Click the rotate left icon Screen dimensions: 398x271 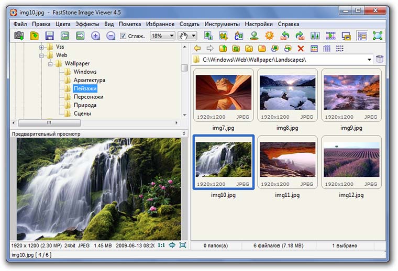pos(285,36)
